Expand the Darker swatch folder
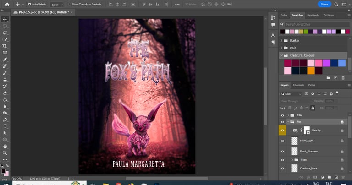The height and width of the screenshot is (185, 352). click(281, 40)
